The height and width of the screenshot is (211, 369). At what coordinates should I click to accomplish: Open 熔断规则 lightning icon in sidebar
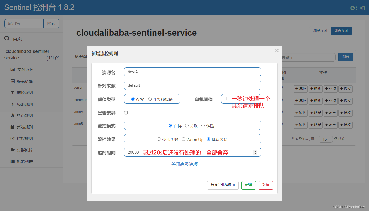coord(13,104)
